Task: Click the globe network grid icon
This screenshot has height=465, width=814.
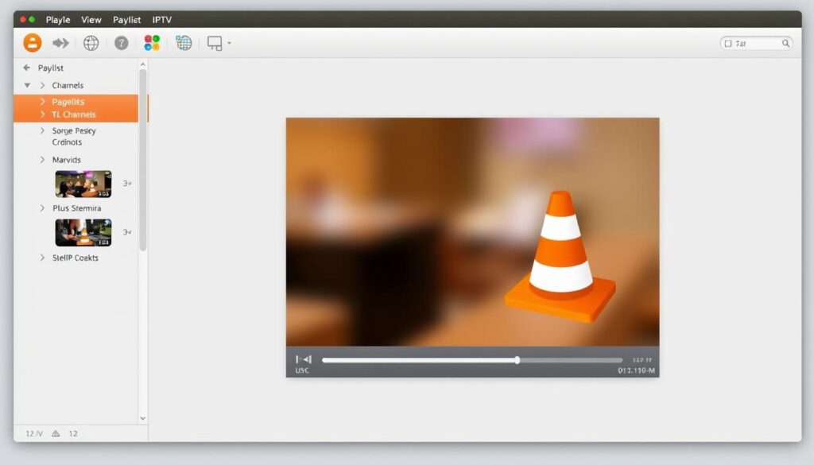Action: coord(184,43)
